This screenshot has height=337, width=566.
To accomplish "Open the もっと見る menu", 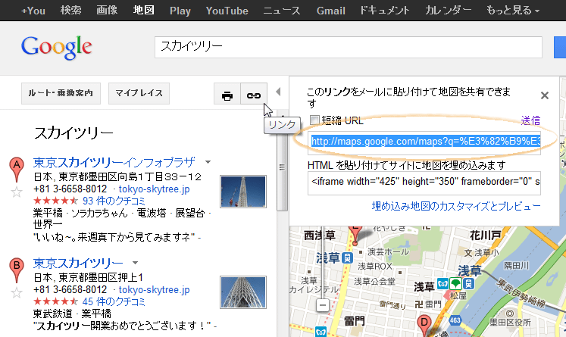I will [512, 11].
